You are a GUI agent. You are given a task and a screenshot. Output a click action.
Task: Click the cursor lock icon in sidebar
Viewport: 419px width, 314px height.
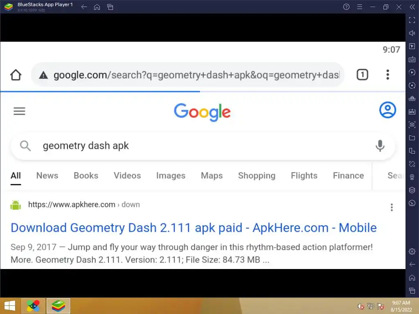click(x=412, y=46)
